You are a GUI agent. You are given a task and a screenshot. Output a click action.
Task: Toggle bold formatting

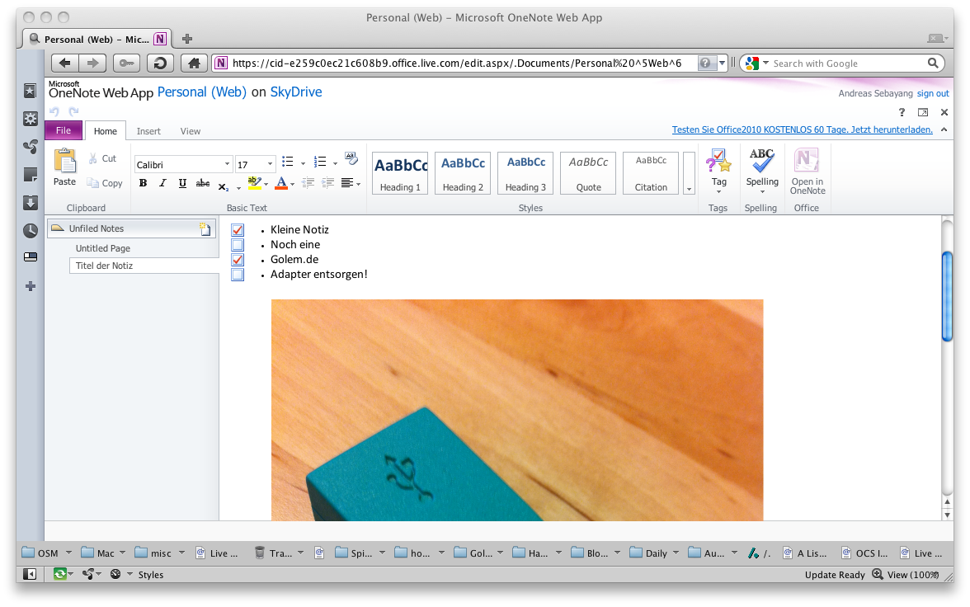(x=143, y=183)
